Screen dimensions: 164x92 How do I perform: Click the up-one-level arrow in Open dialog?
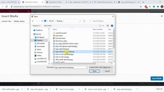[42, 21]
